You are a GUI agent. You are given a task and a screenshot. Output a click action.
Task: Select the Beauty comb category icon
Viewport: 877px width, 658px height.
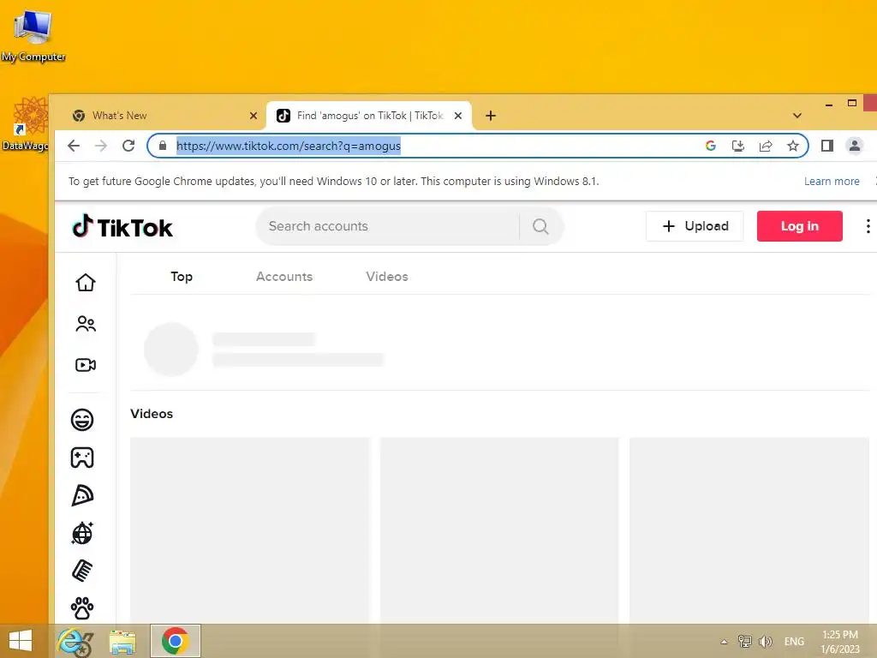coord(82,571)
